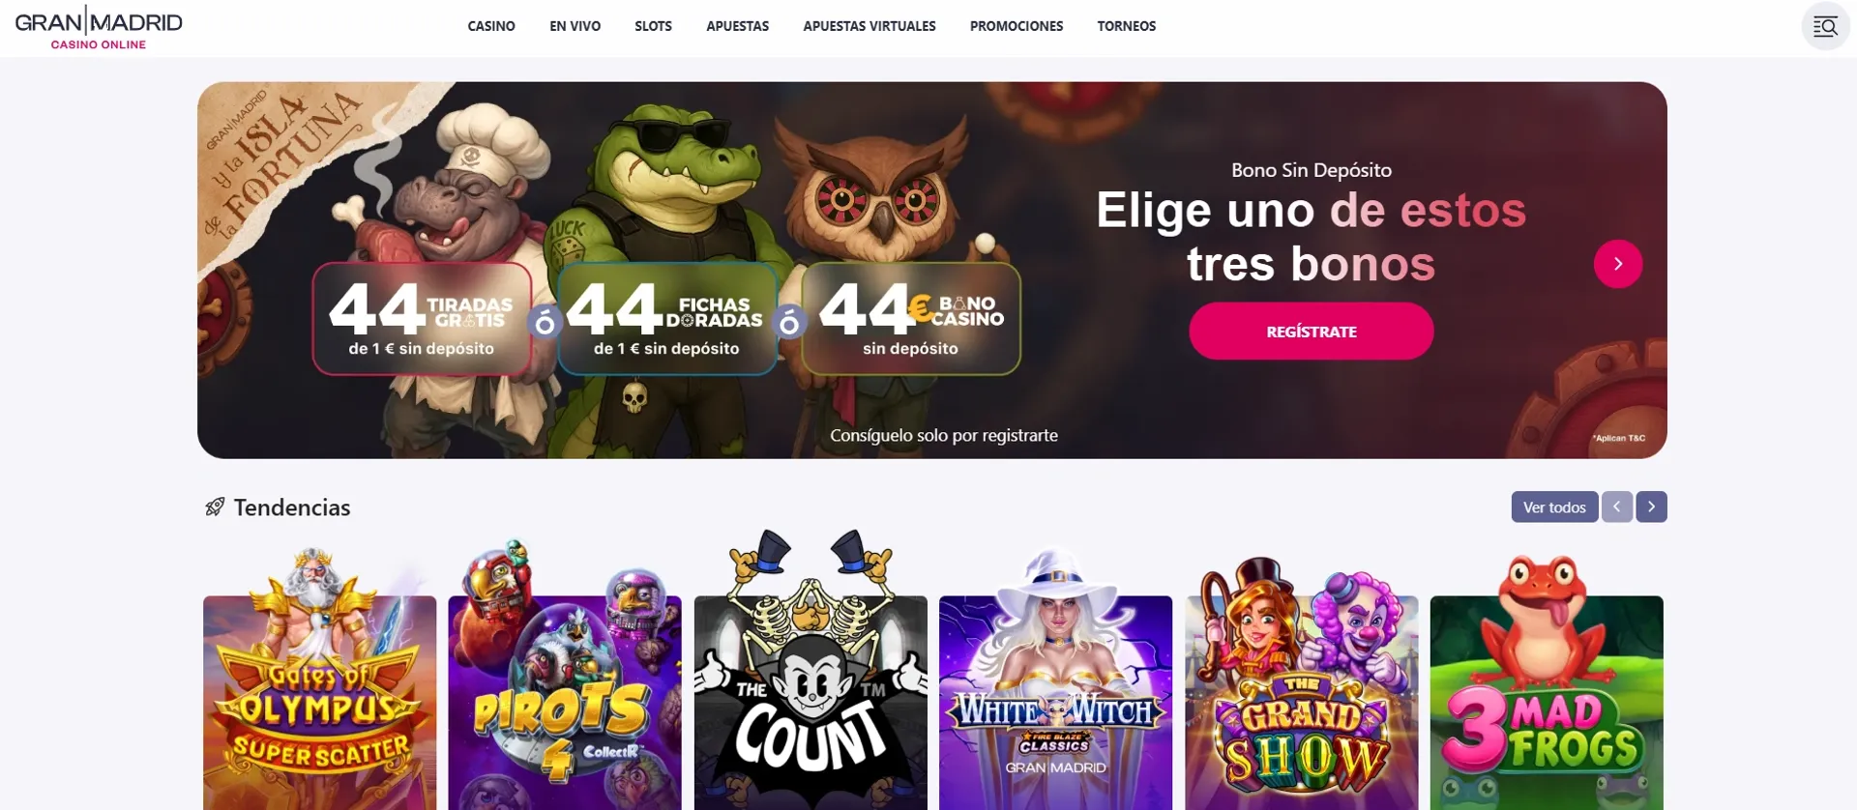Image resolution: width=1857 pixels, height=810 pixels.
Task: Select the 44 Tiradas Gratis bonus card
Action: [x=422, y=319]
